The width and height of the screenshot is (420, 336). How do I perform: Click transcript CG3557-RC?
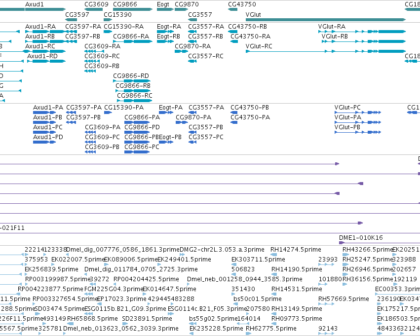coord(206,56)
